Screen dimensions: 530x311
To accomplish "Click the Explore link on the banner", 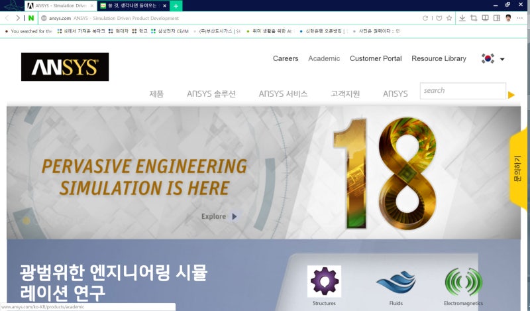I will (x=213, y=216).
